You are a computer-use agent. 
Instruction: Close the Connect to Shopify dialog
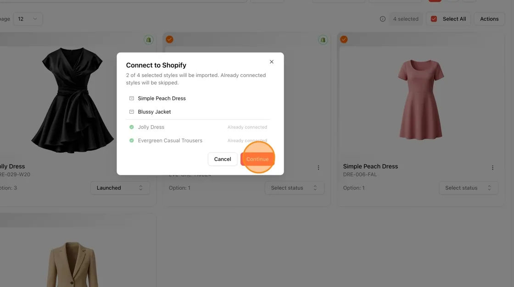pyautogui.click(x=271, y=61)
